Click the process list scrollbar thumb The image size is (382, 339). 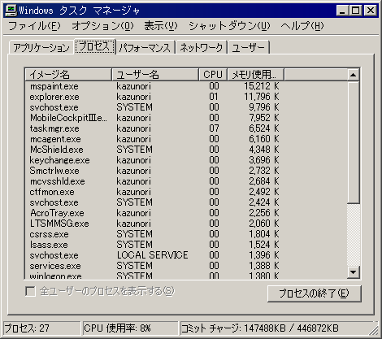354,142
